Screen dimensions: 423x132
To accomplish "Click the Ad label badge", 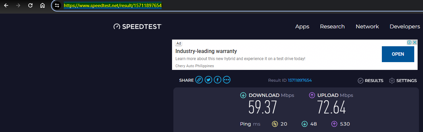I will (179, 43).
